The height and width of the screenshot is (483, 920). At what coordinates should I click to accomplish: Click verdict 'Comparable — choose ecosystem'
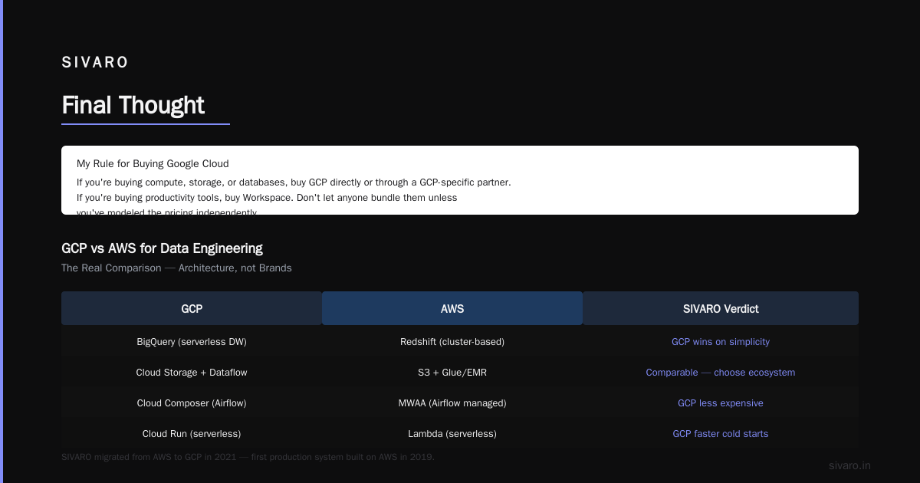pos(721,373)
